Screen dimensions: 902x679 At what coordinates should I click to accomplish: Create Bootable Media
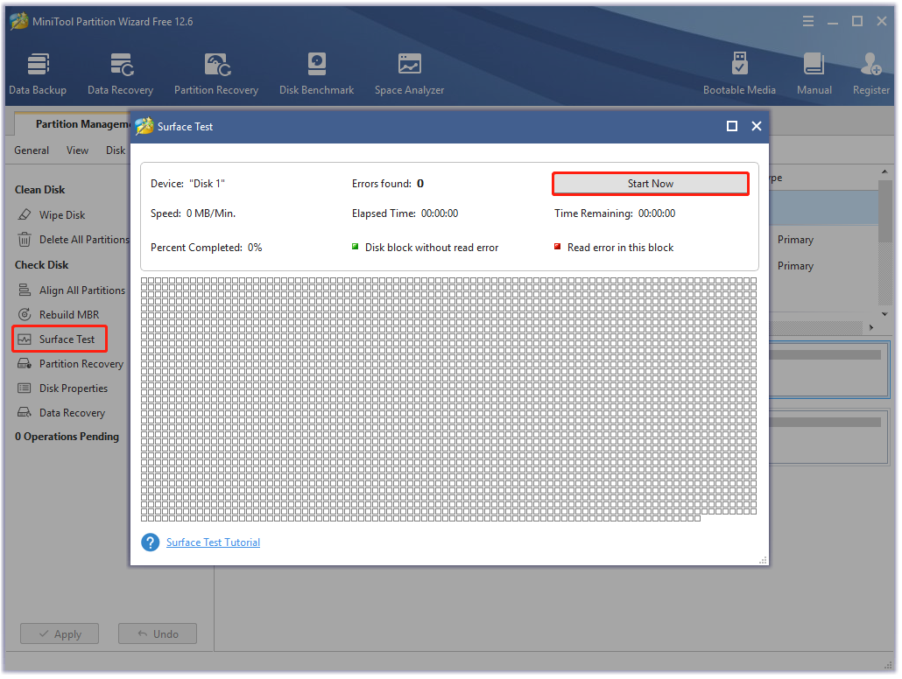(x=739, y=74)
